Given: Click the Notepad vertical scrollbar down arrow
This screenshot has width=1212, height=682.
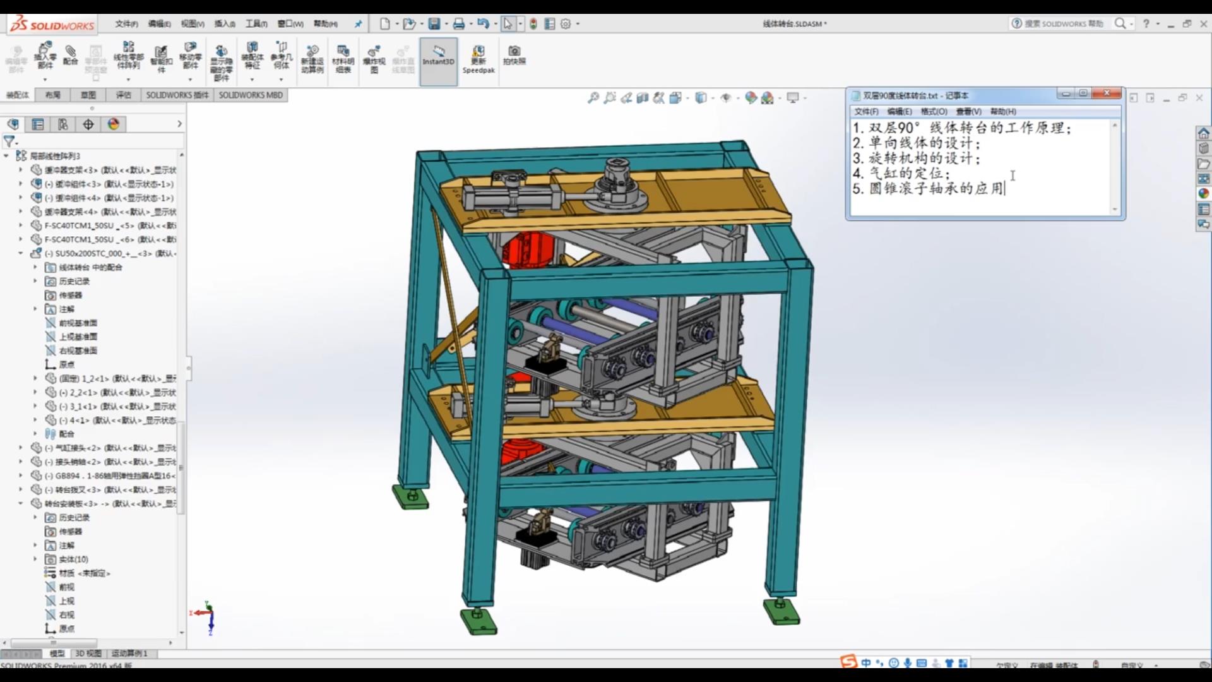Looking at the screenshot, I should (x=1115, y=209).
